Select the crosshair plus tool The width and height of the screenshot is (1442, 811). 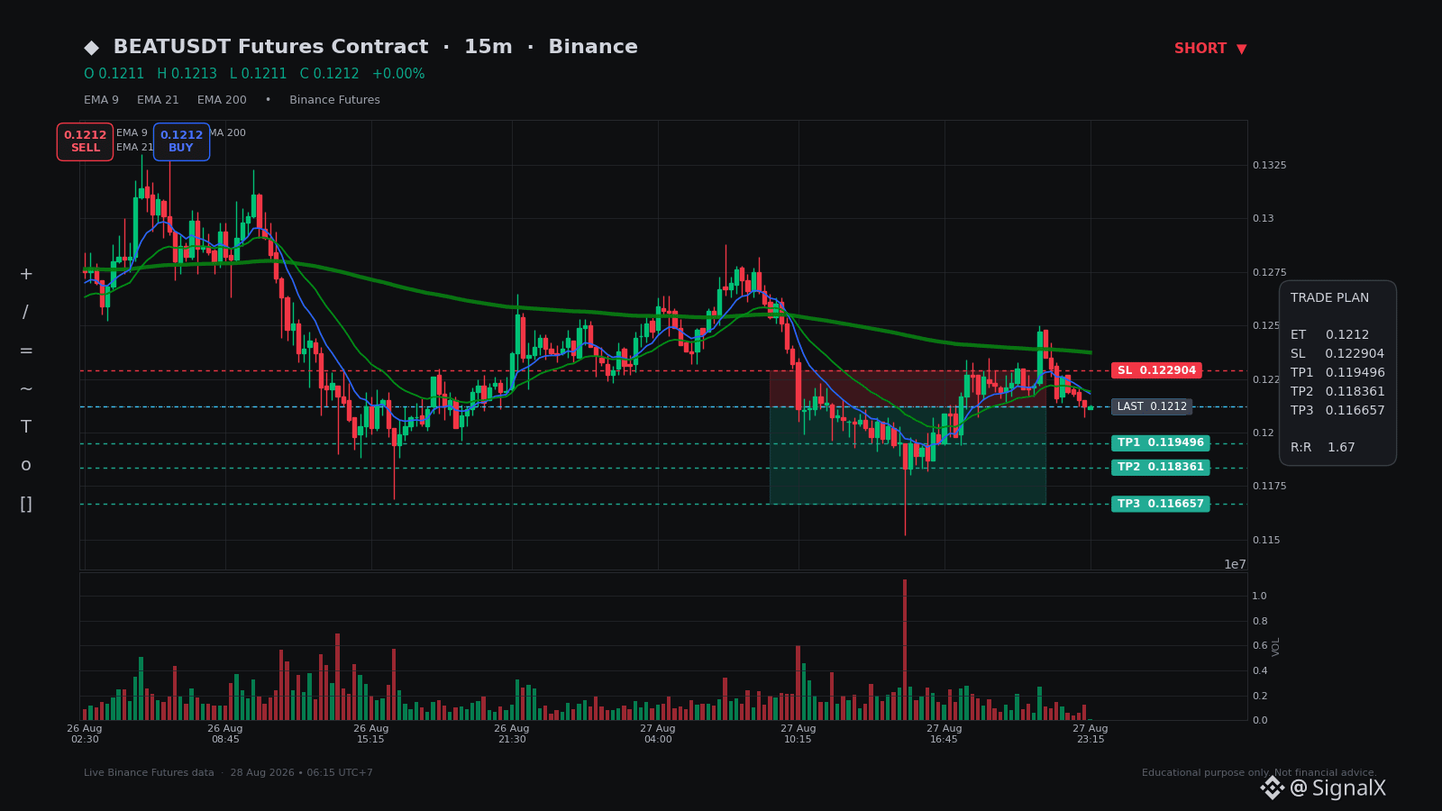(26, 274)
